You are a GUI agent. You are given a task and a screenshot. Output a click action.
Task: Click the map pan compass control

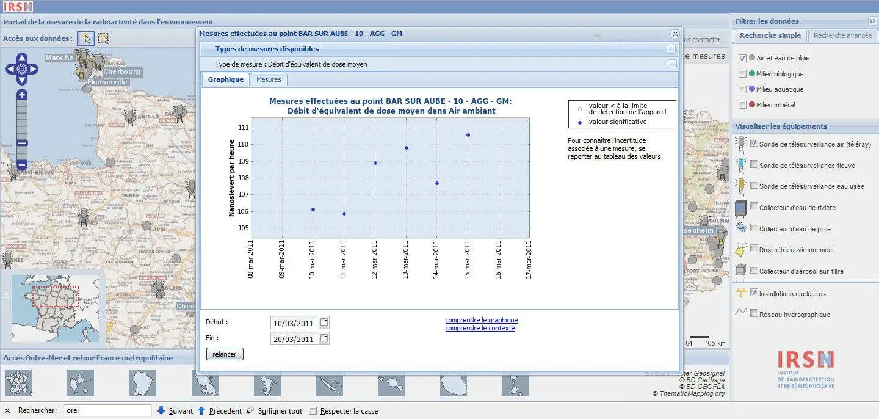tap(22, 69)
